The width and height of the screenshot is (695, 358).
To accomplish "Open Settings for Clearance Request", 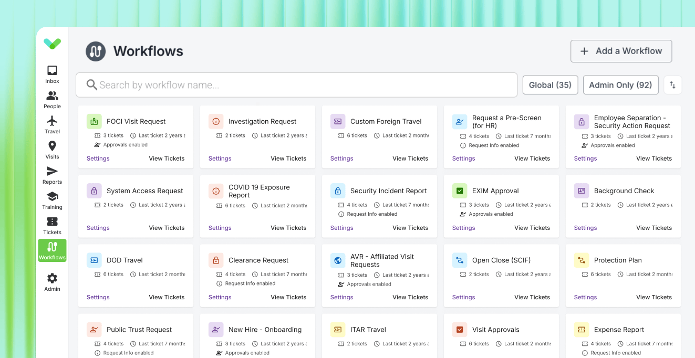I will click(x=220, y=297).
